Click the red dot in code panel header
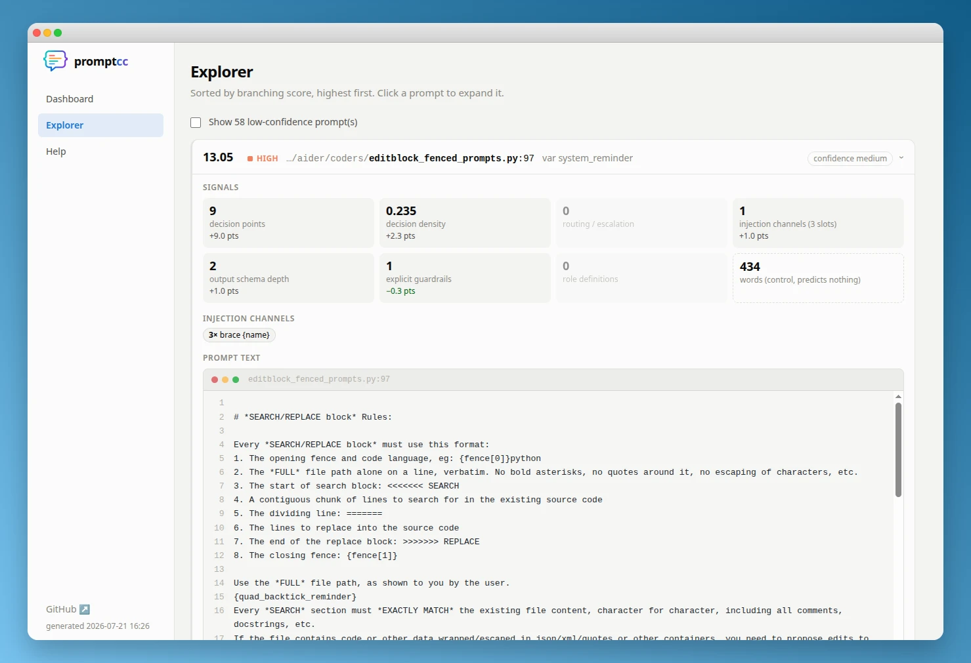 215,380
